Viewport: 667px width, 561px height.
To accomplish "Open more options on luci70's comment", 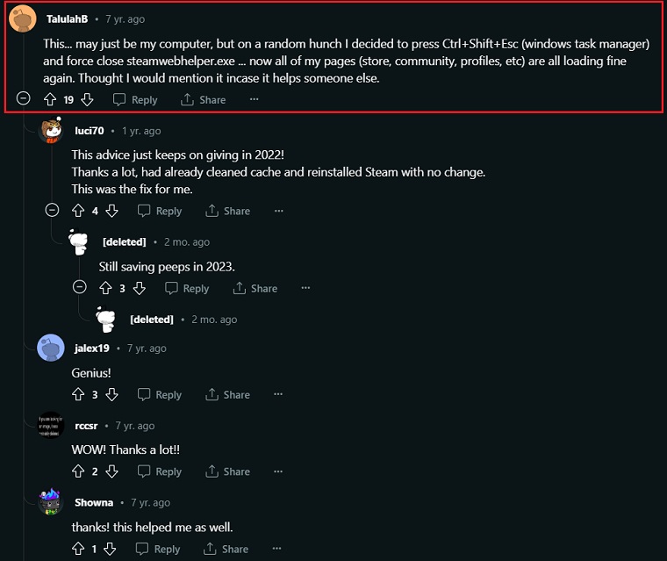I will 278,211.
